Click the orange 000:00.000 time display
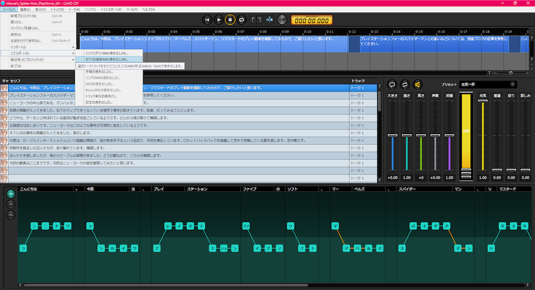 [x=311, y=20]
